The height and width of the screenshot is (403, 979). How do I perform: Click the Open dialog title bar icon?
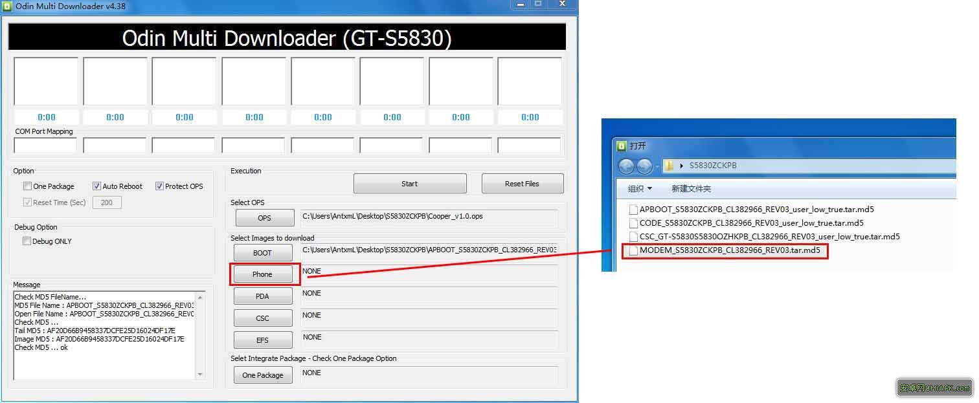pos(622,146)
